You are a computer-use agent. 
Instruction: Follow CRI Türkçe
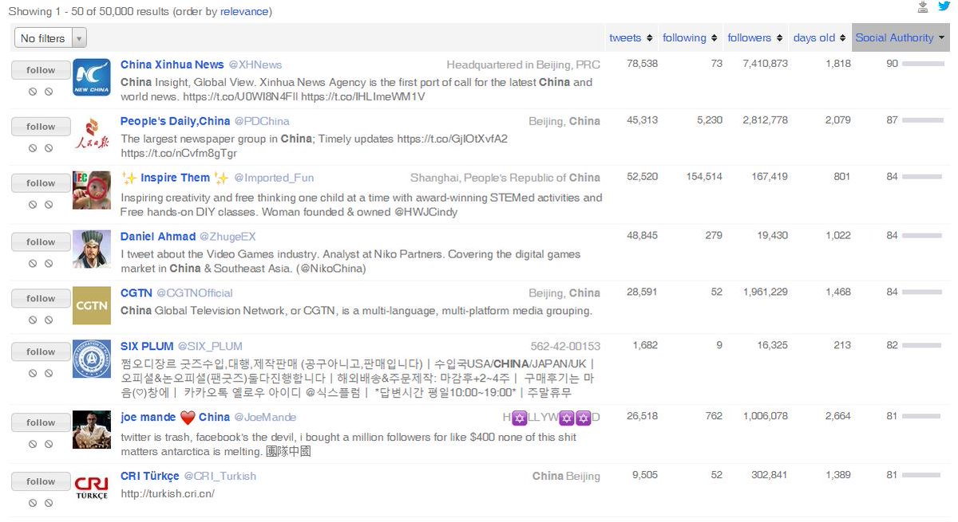coord(41,482)
